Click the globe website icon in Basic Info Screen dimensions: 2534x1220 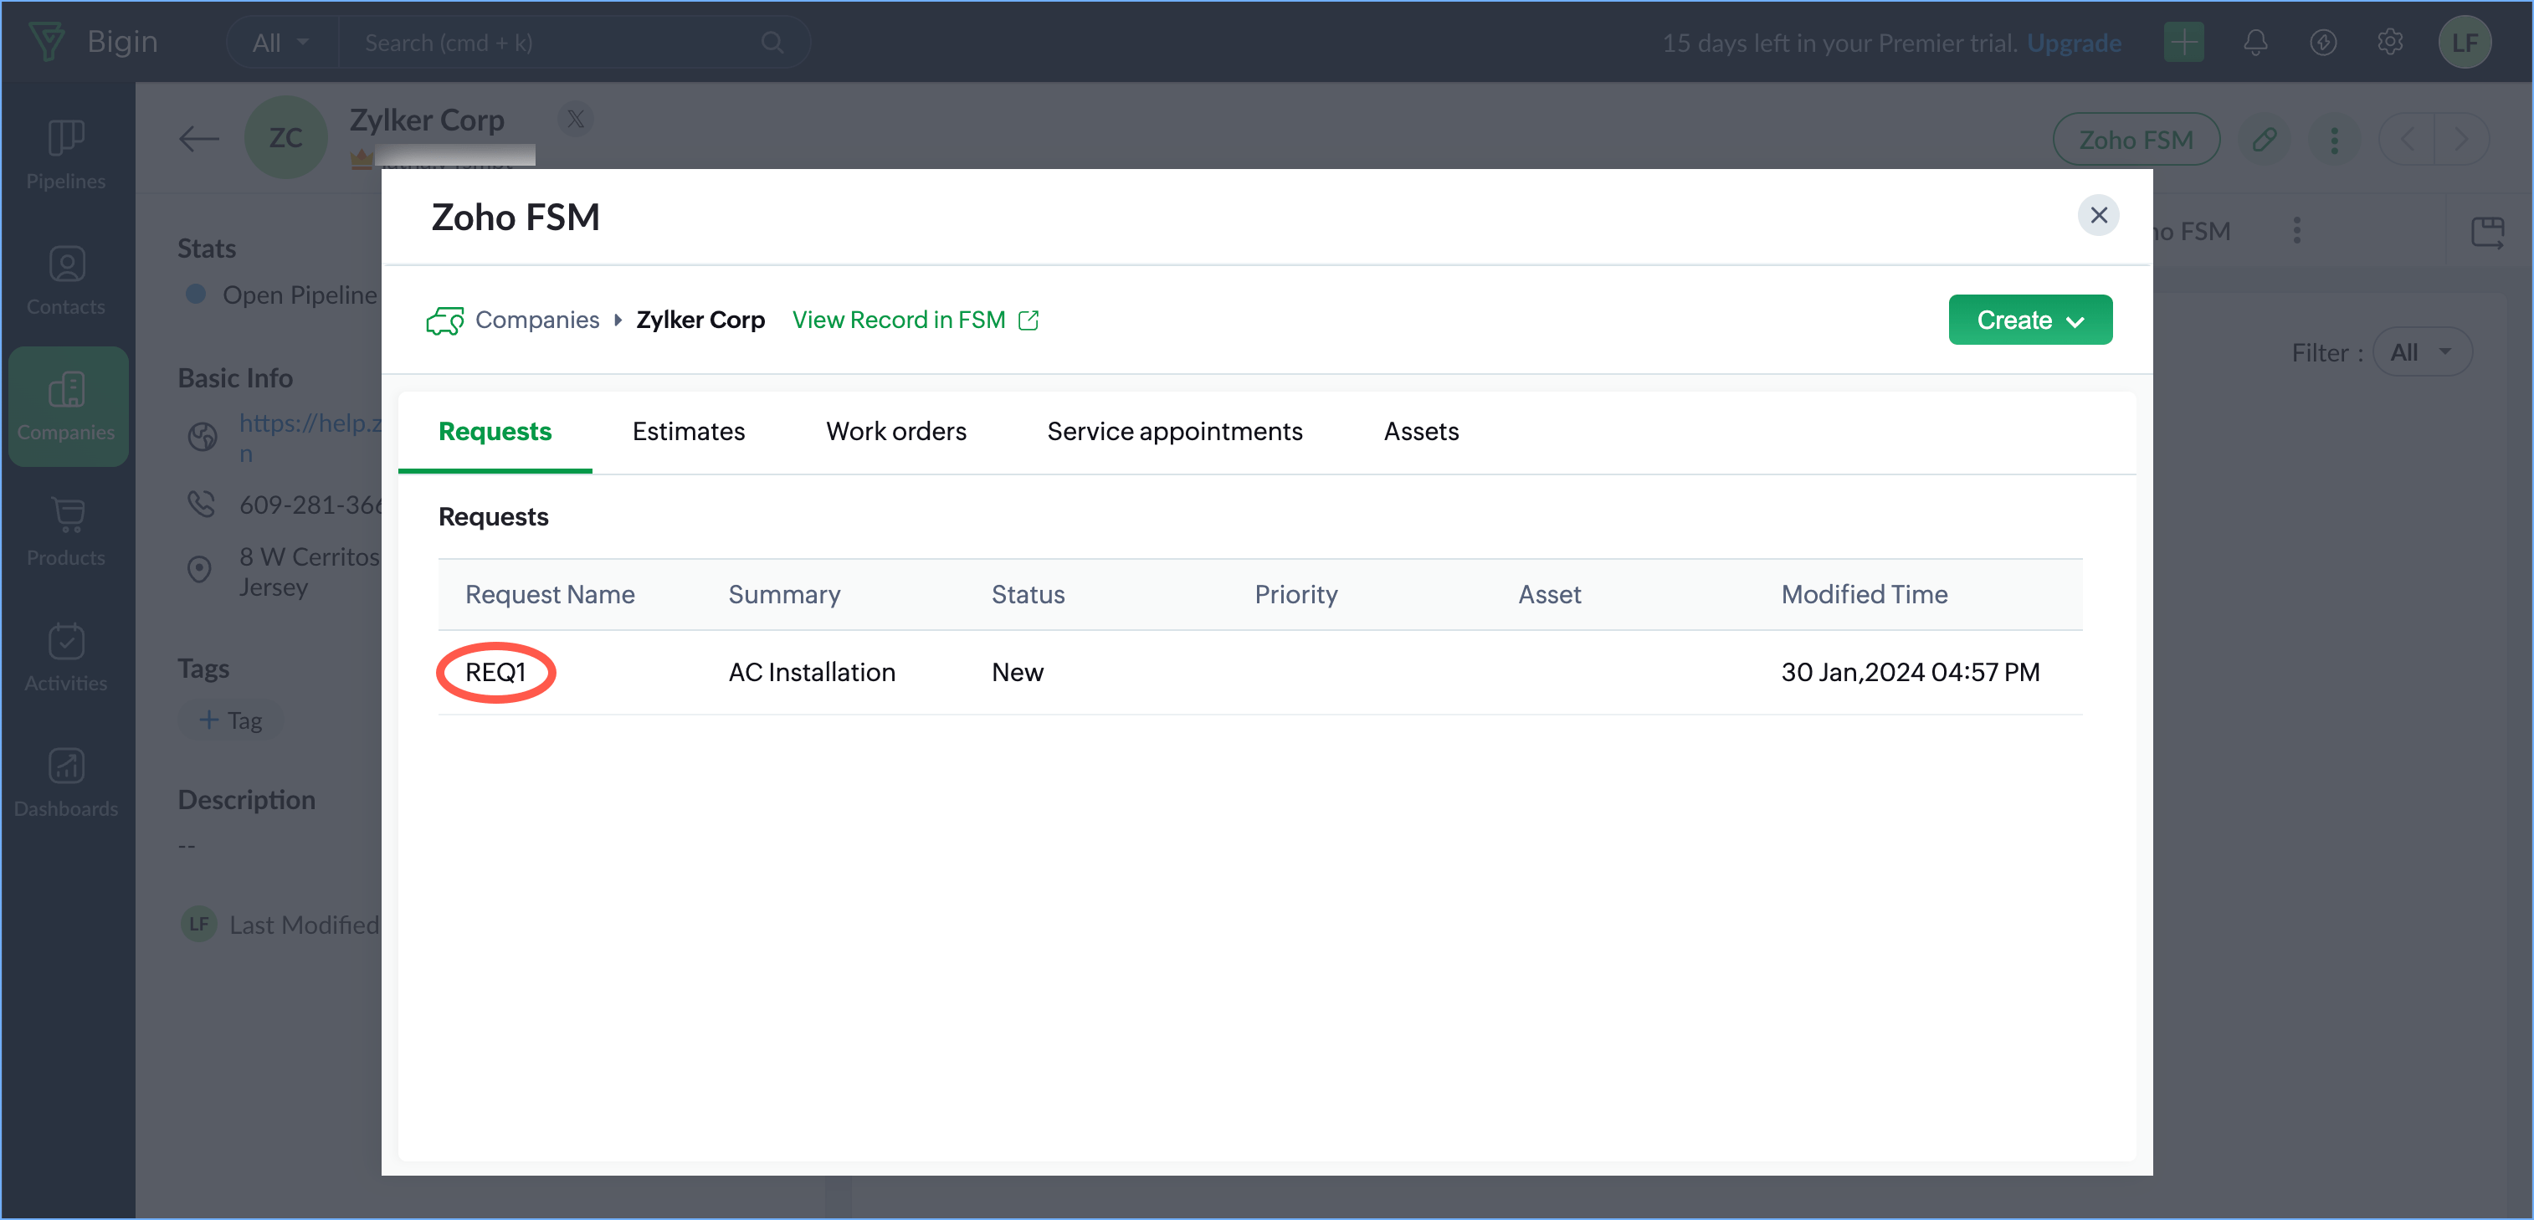pos(202,436)
